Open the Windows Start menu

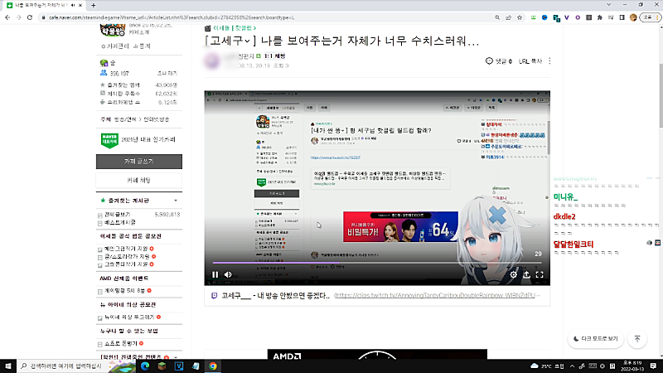[x=8, y=366]
